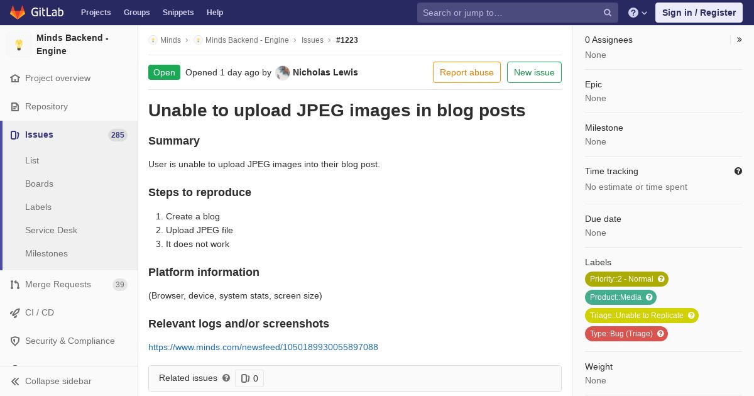Screen dimensions: 754x396
Task: Open the minds.com newsfeed link
Action: (263, 347)
